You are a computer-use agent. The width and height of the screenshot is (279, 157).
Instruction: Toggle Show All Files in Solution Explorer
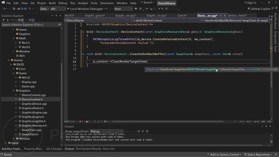pyautogui.click(x=22, y=20)
